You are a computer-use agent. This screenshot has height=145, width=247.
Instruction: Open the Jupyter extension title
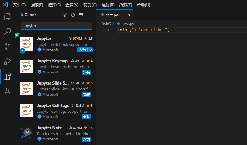coord(44,39)
